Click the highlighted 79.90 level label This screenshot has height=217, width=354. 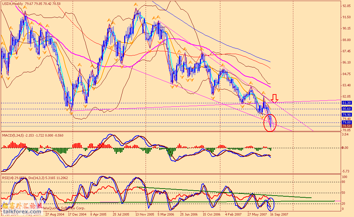click(x=347, y=115)
